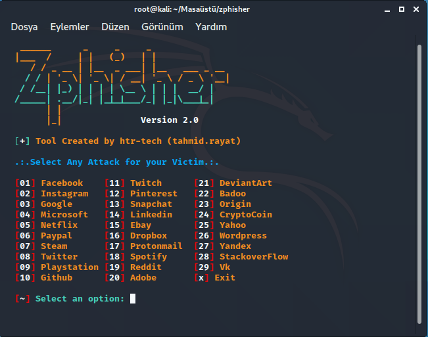Screen dimensions: 428x337
Task: Click the Microsoft entry
Action: 64,215
